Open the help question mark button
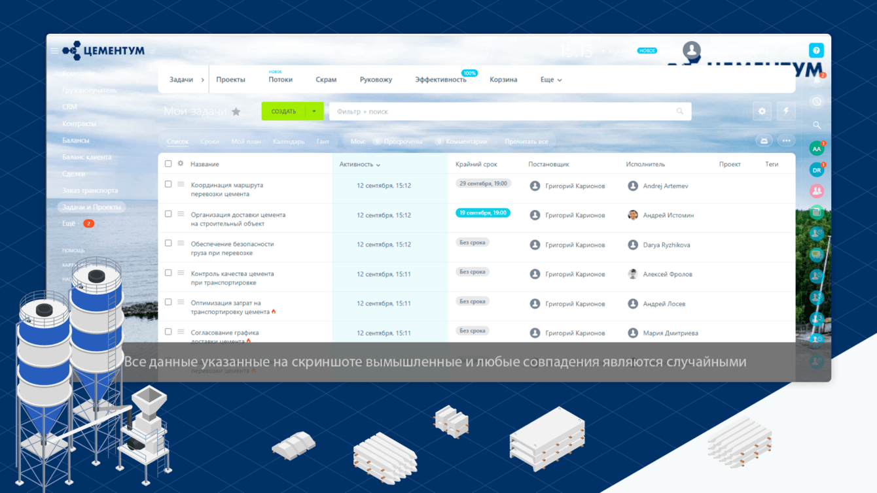Screen dimensions: 877x493 816,50
